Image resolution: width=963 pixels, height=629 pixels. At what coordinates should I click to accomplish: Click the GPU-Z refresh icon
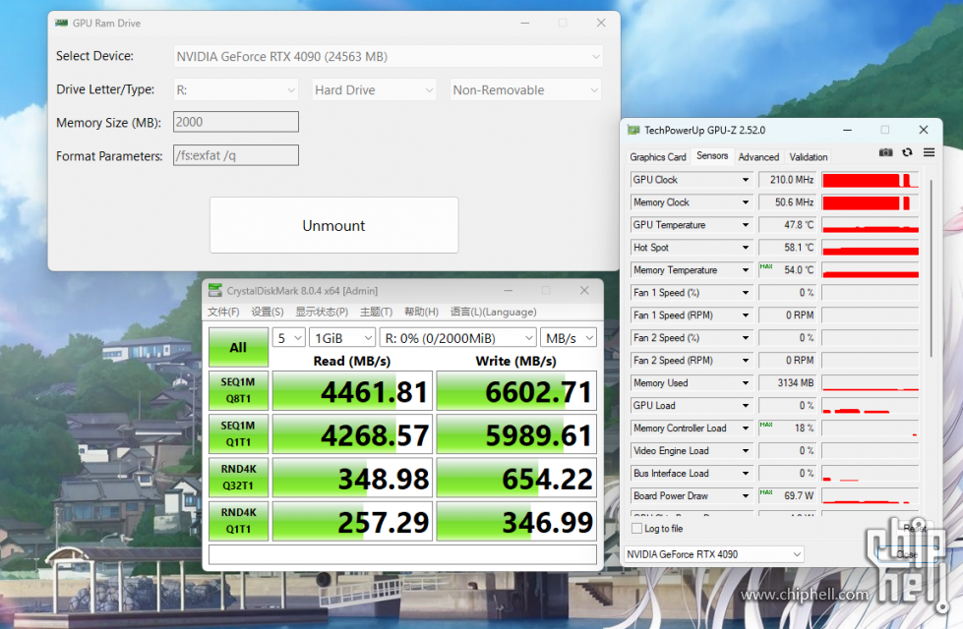[x=907, y=152]
